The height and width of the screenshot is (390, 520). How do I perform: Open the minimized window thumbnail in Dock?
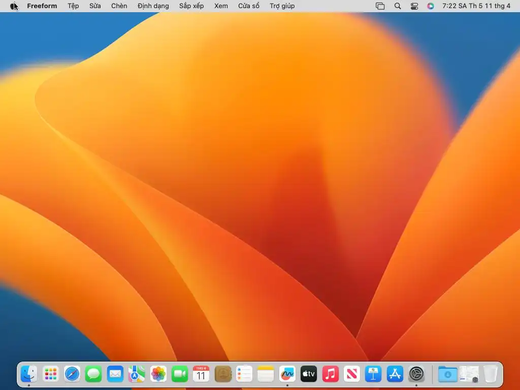coord(469,374)
